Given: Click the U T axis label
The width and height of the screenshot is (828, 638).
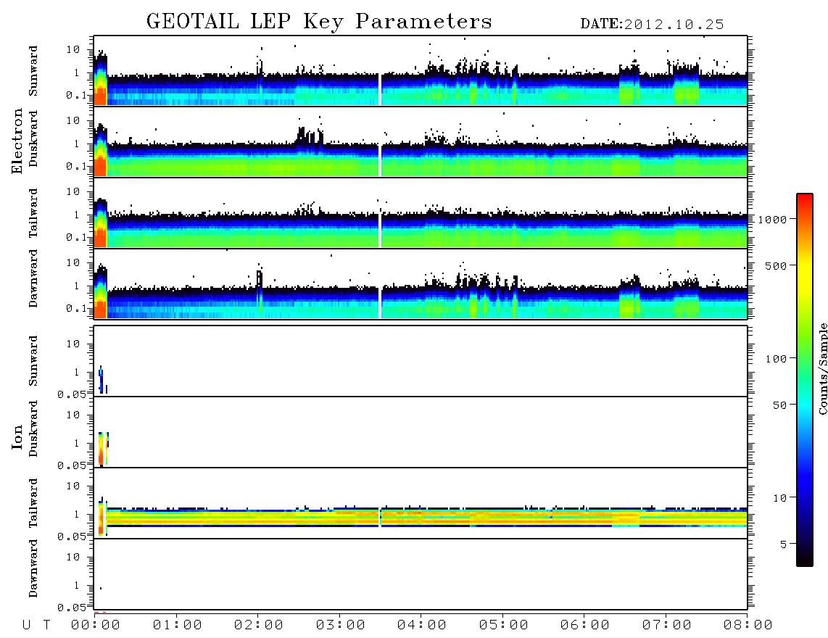Looking at the screenshot, I should [x=36, y=625].
